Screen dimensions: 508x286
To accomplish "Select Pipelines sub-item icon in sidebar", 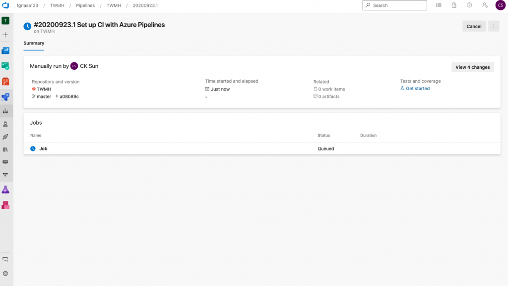I will click(5, 111).
